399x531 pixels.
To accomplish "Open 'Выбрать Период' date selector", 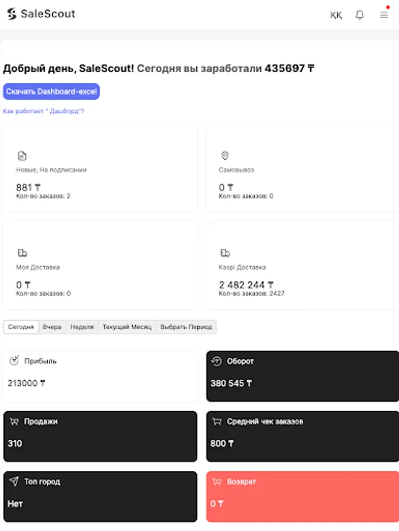I will 186,327.
